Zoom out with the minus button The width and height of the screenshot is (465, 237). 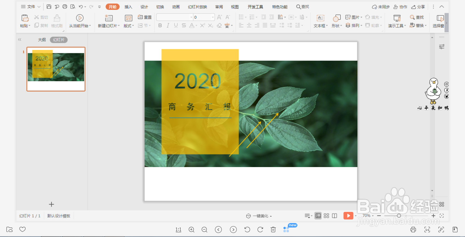(x=379, y=216)
